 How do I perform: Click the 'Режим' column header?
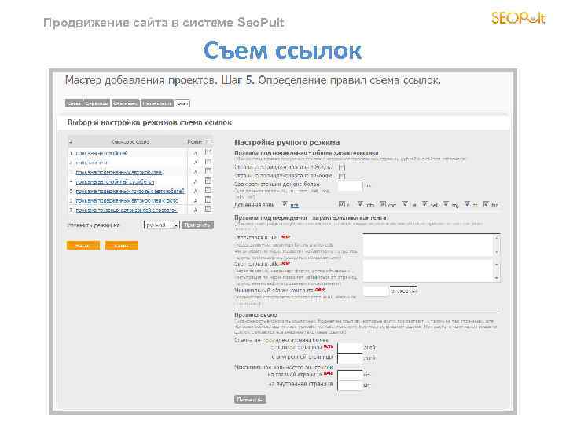pos(195,141)
